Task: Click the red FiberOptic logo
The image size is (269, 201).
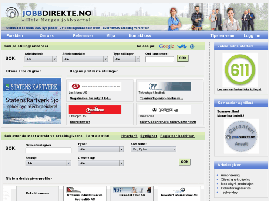Action: [95, 110]
